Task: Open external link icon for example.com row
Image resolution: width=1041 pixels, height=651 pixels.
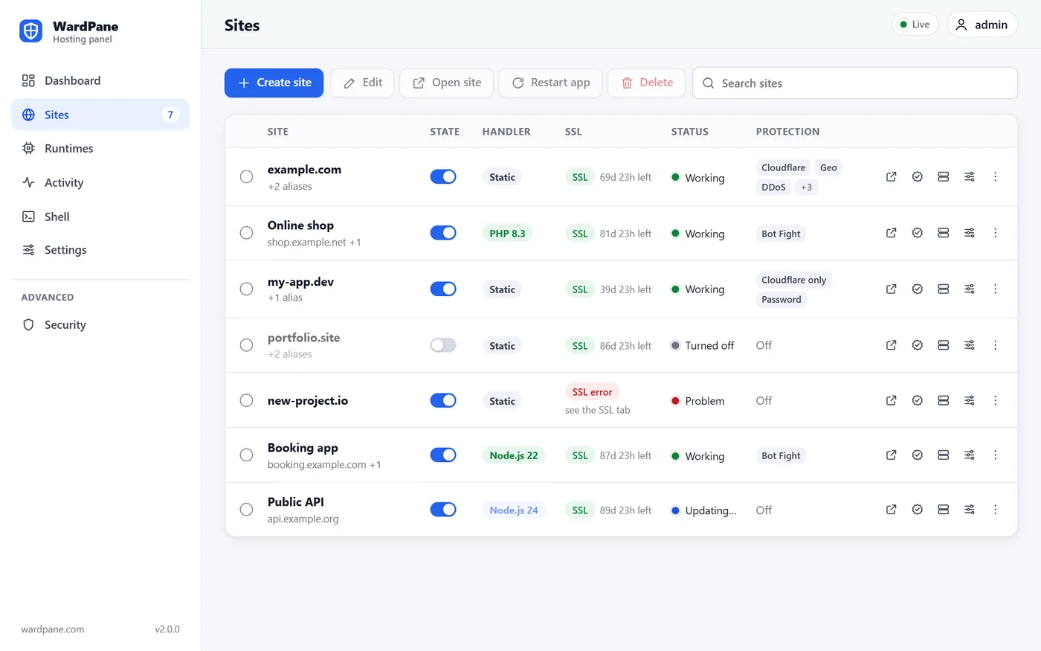Action: [891, 177]
